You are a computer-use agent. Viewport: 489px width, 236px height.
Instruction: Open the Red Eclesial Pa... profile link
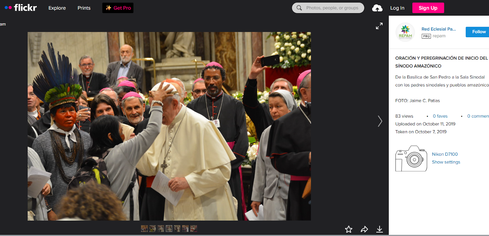pos(439,29)
